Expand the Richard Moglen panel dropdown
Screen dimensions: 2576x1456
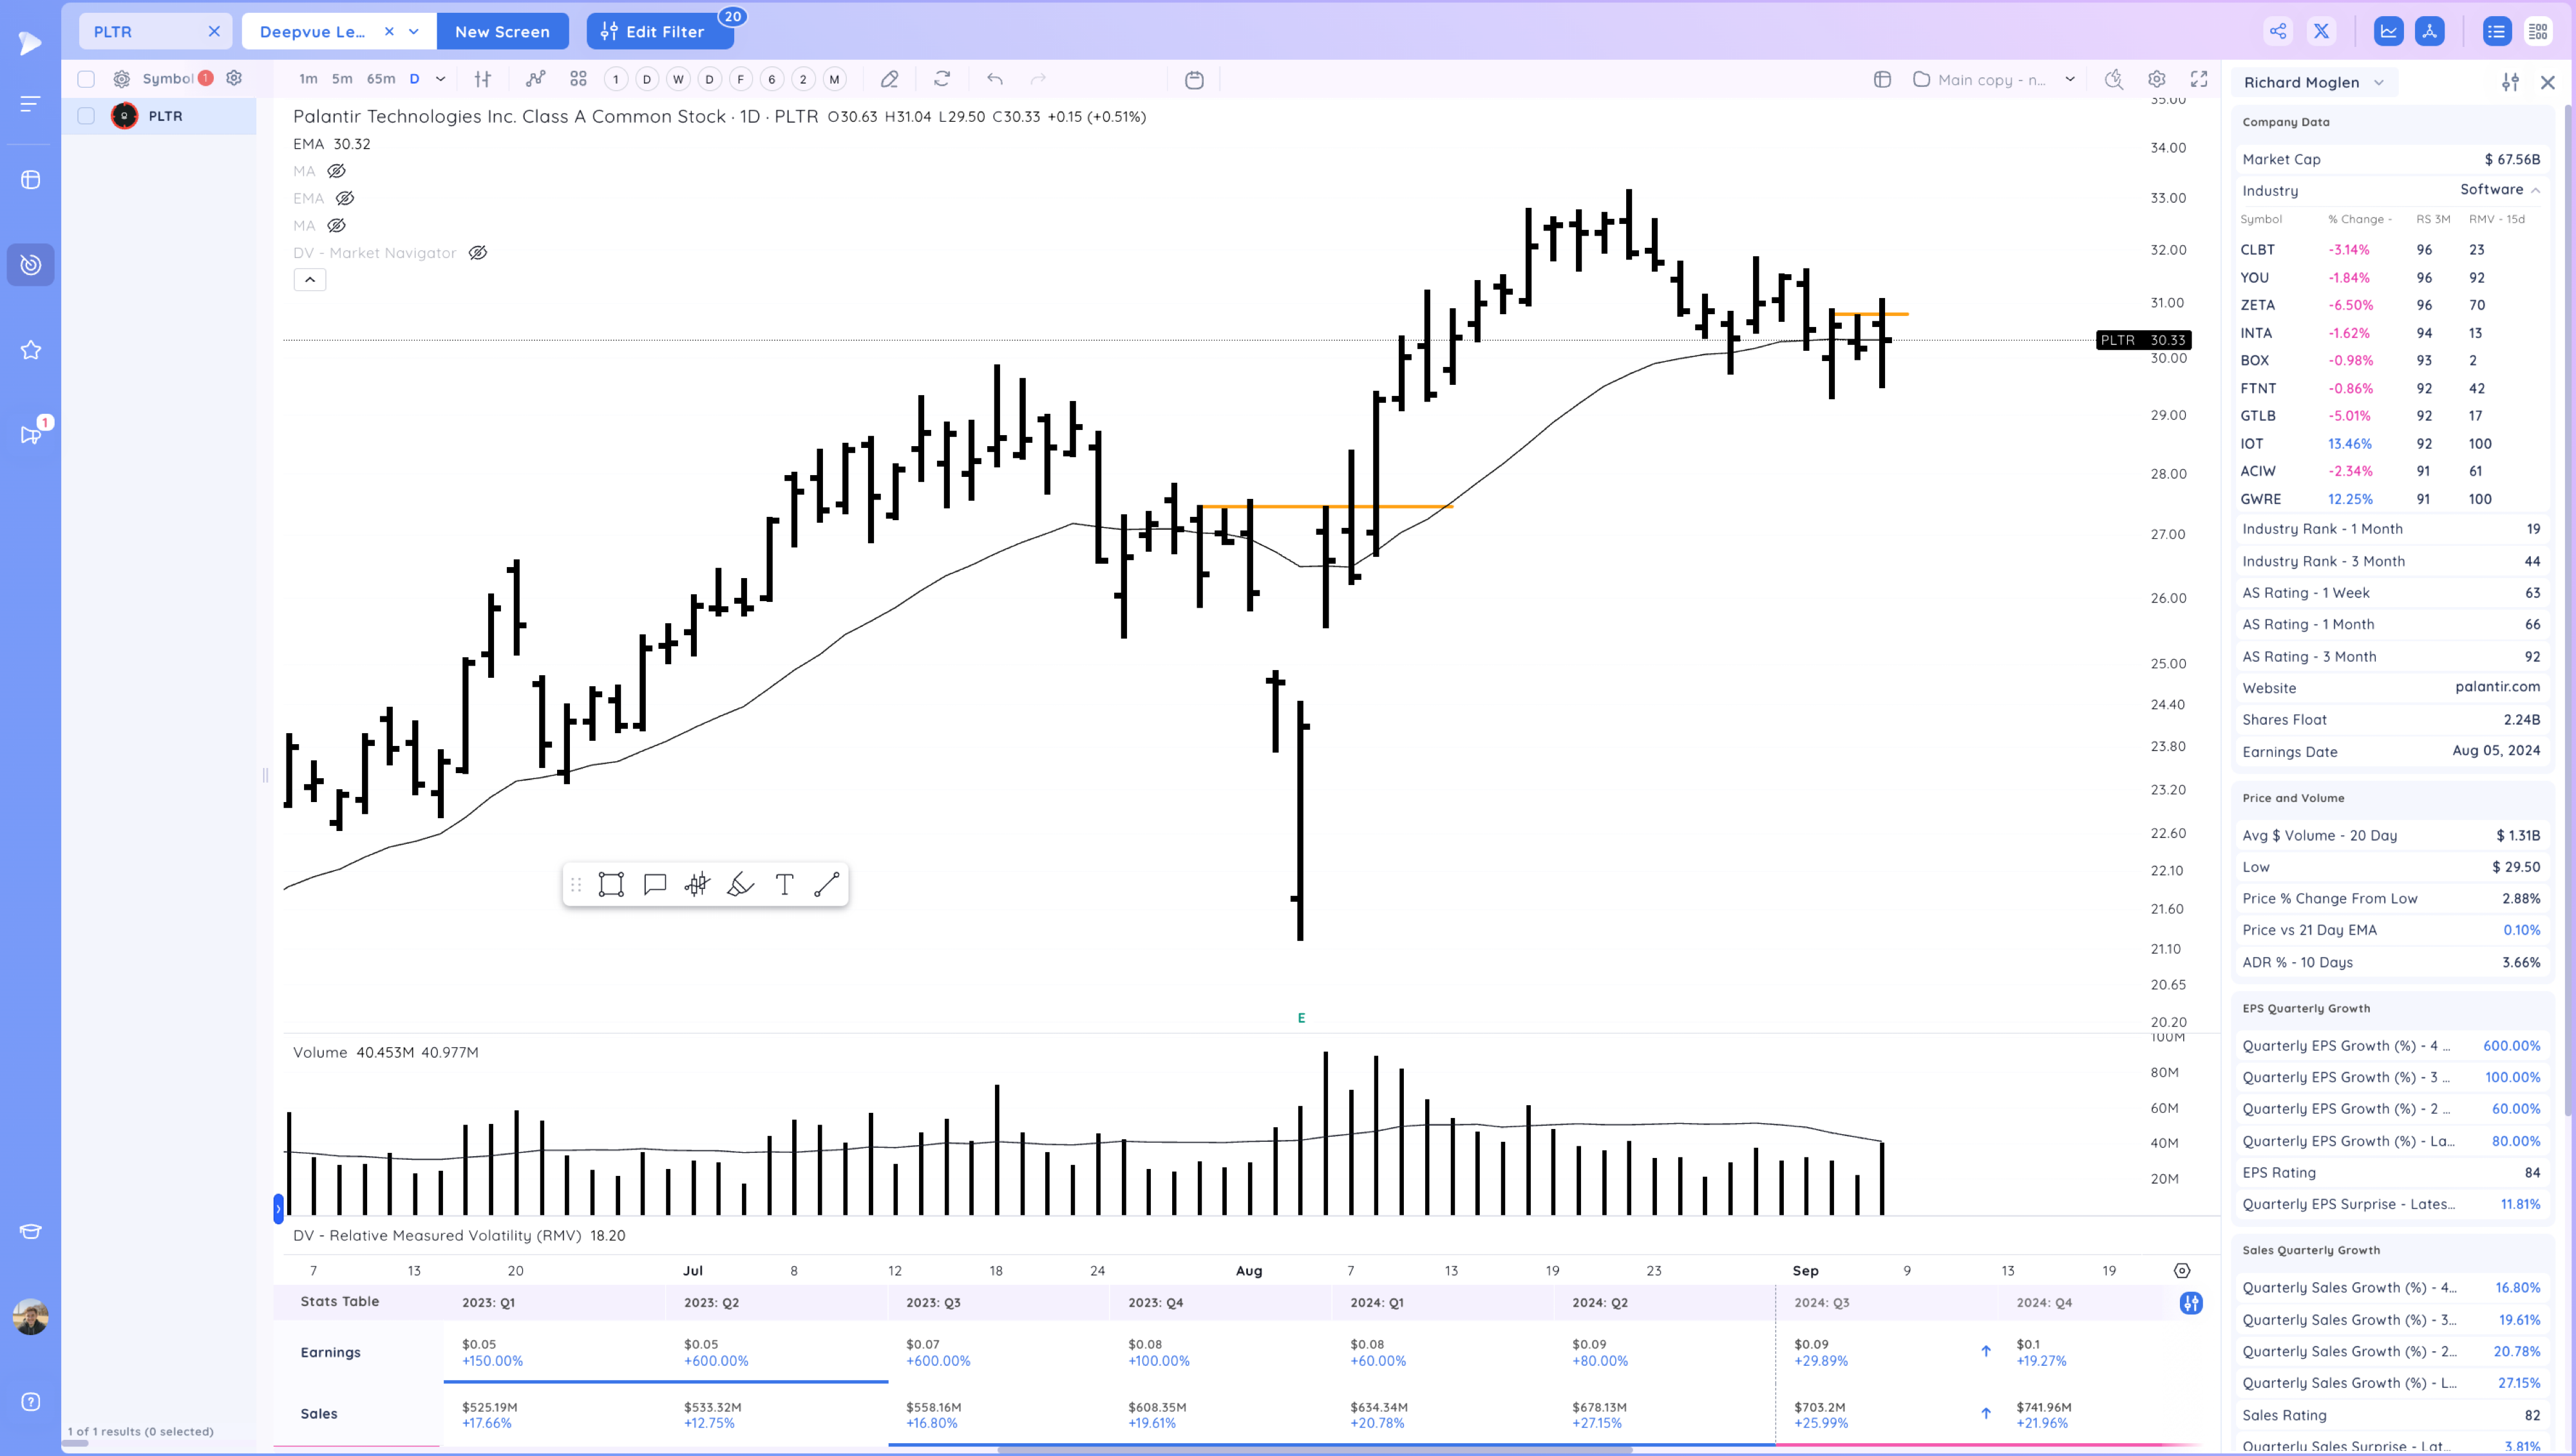[x=2379, y=83]
